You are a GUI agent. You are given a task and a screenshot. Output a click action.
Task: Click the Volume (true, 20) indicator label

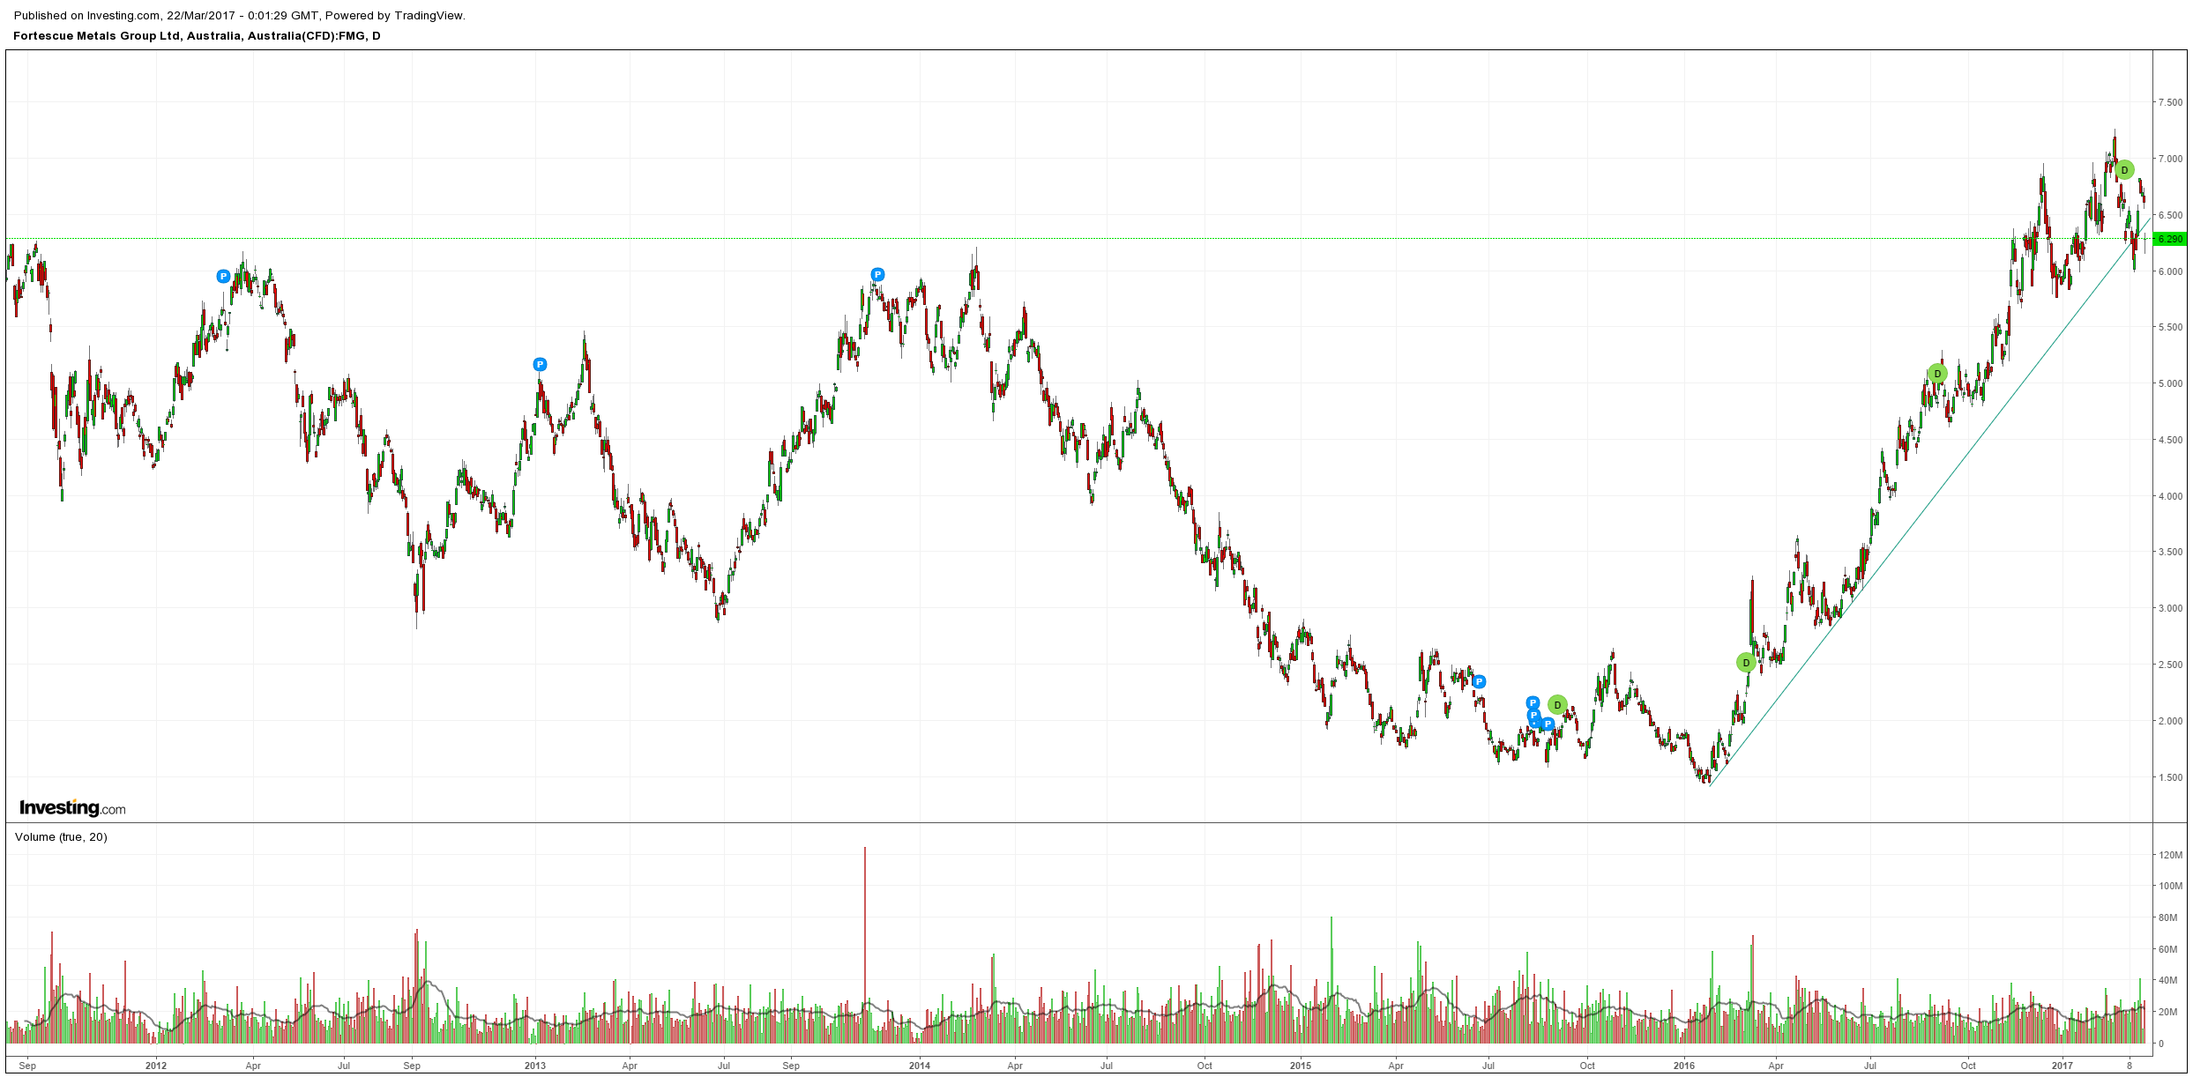pos(61,837)
